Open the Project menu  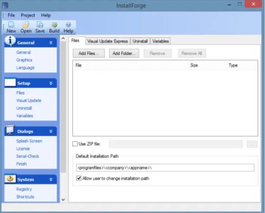pyautogui.click(x=28, y=15)
